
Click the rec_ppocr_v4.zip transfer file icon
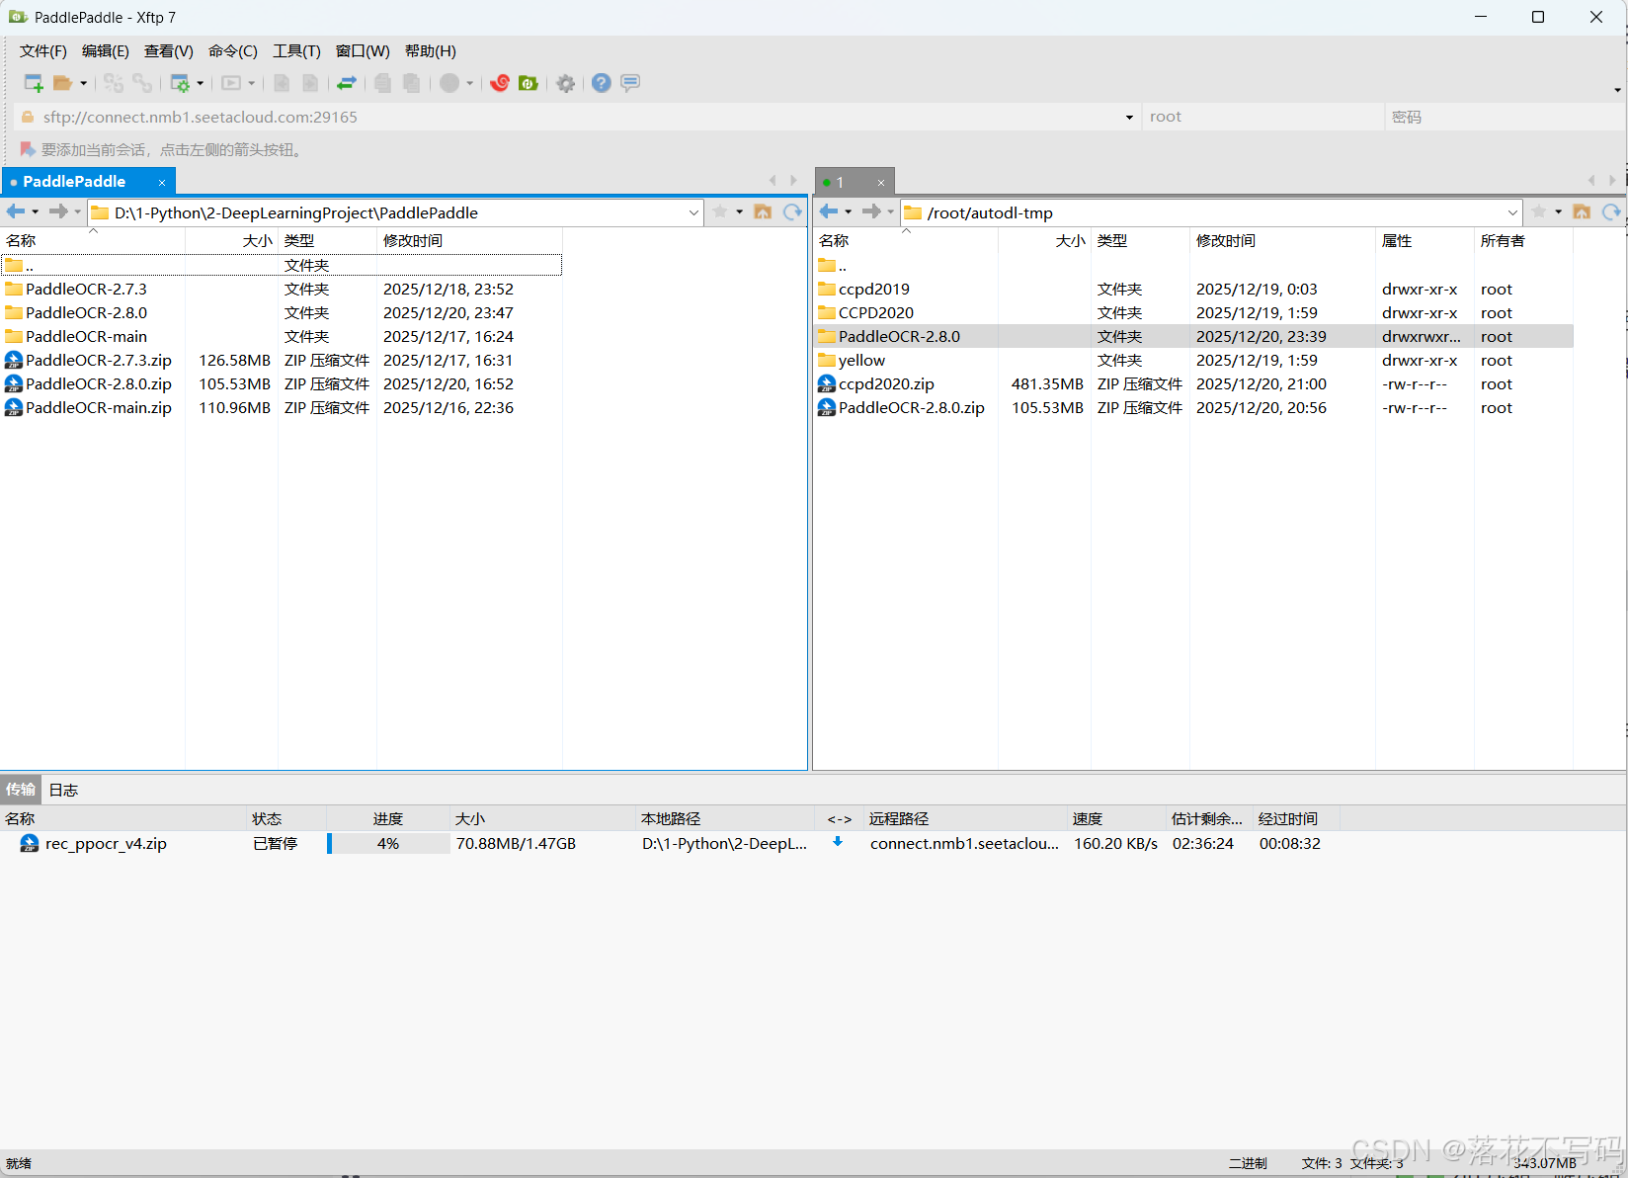coord(30,843)
